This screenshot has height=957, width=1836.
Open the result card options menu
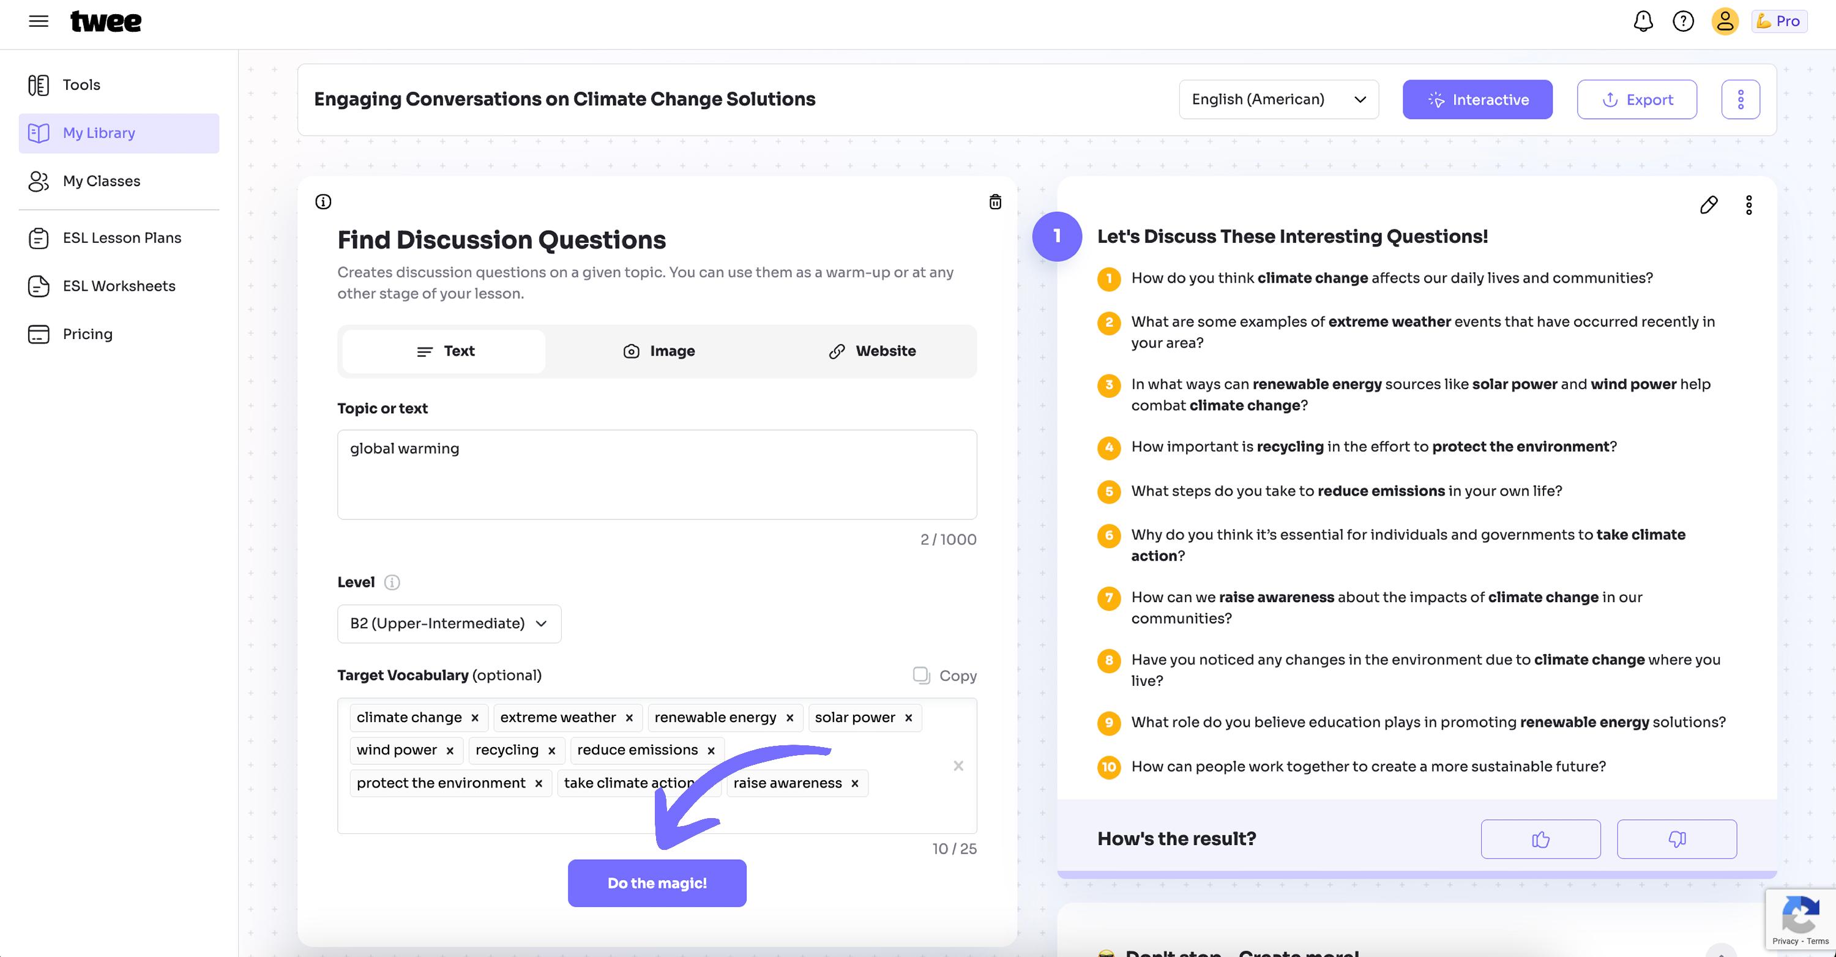[1748, 205]
